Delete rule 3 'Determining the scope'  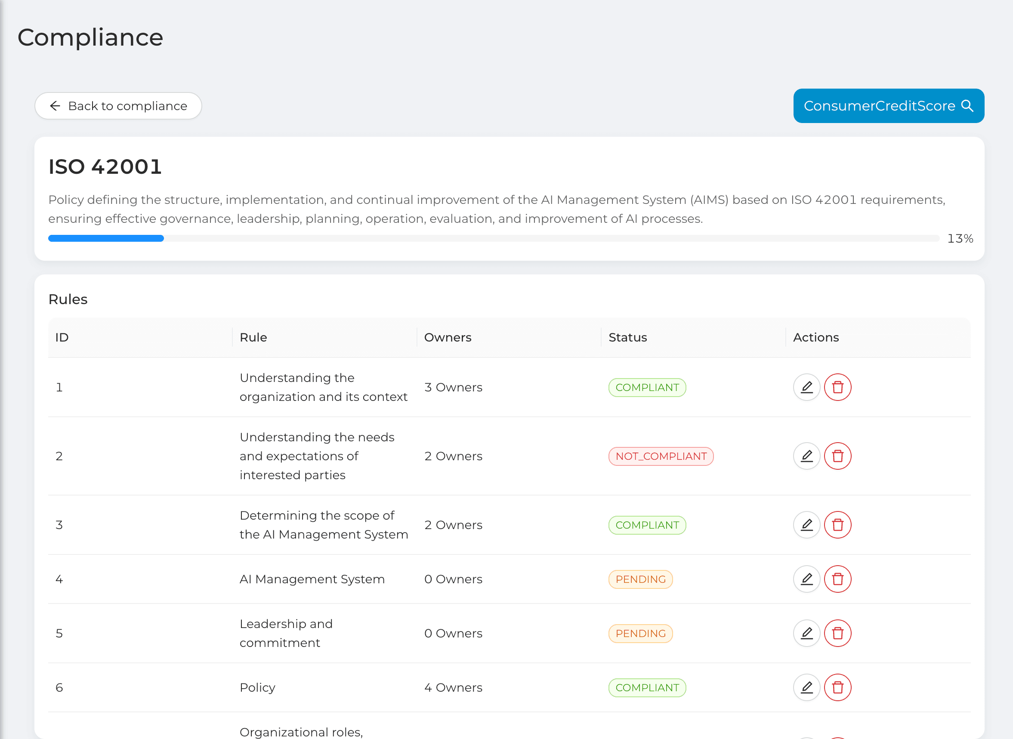pyautogui.click(x=837, y=525)
